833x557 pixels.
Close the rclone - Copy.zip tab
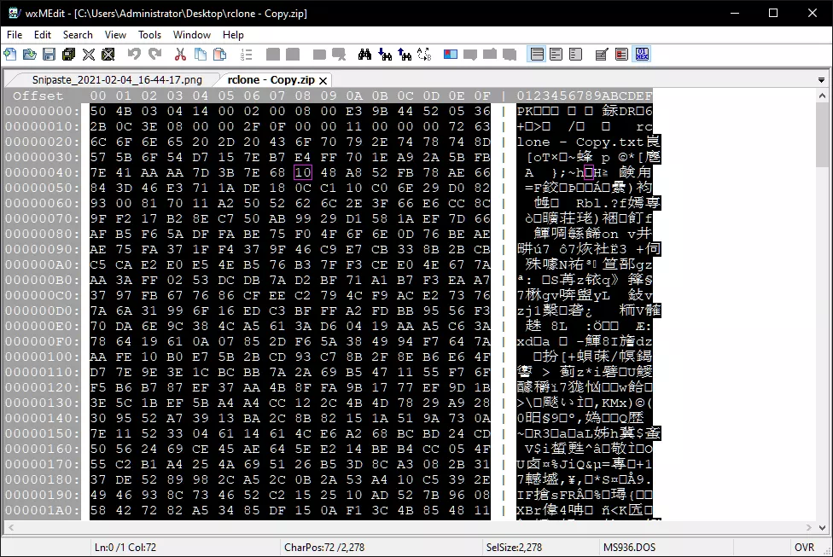(323, 81)
